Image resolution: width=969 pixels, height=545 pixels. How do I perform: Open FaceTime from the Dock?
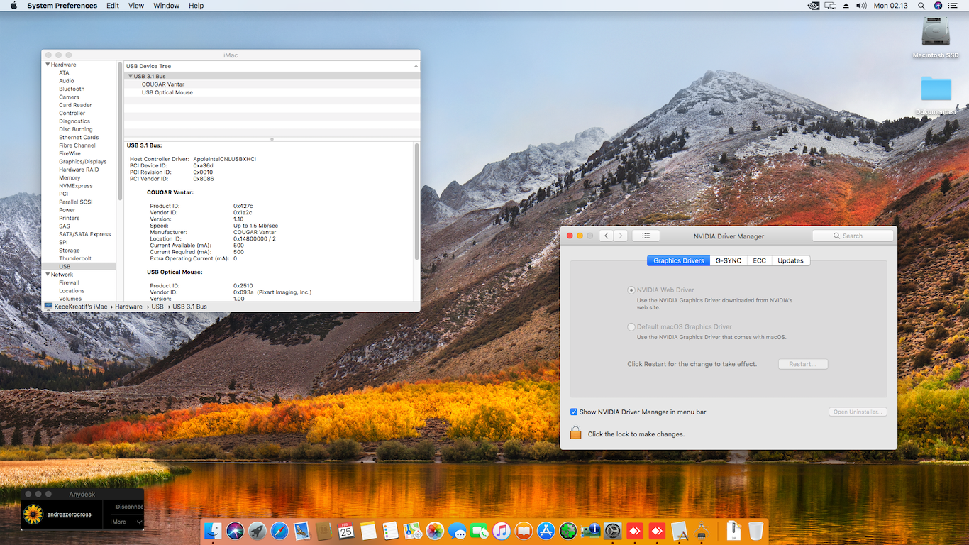coord(480,530)
